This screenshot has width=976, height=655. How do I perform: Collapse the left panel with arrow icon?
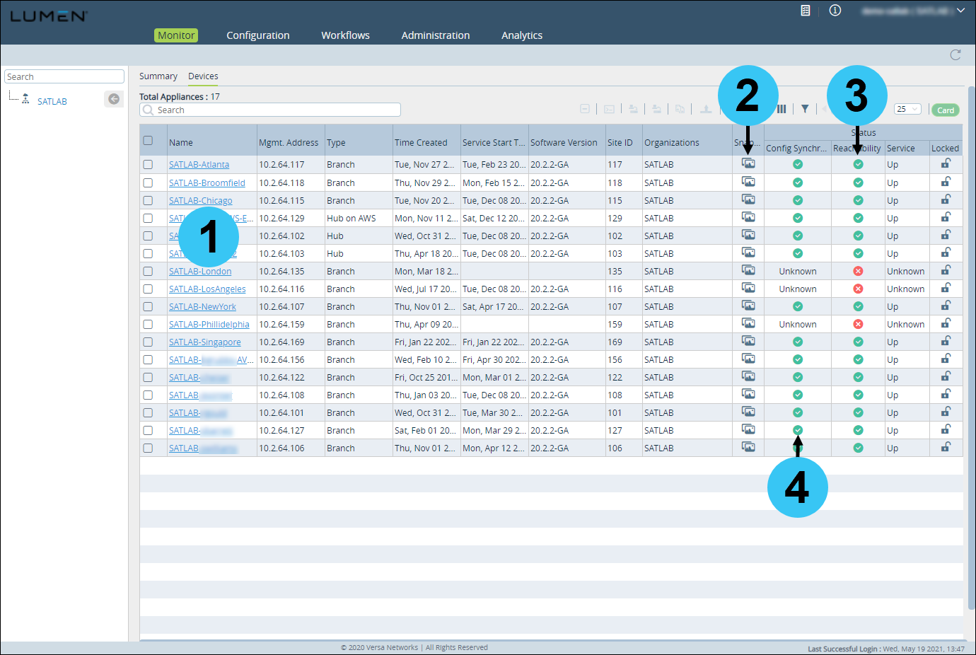point(114,99)
